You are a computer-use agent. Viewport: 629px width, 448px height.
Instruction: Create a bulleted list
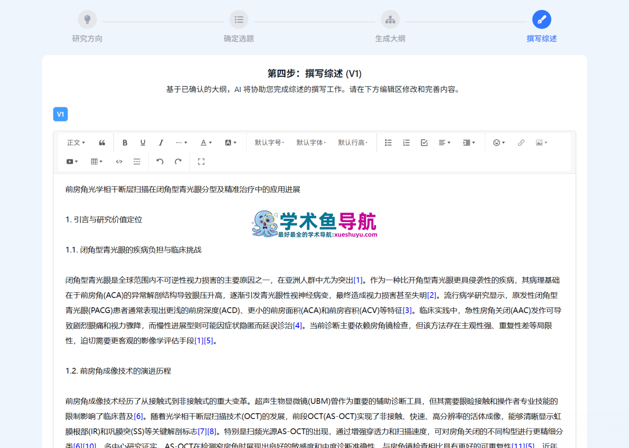(388, 143)
